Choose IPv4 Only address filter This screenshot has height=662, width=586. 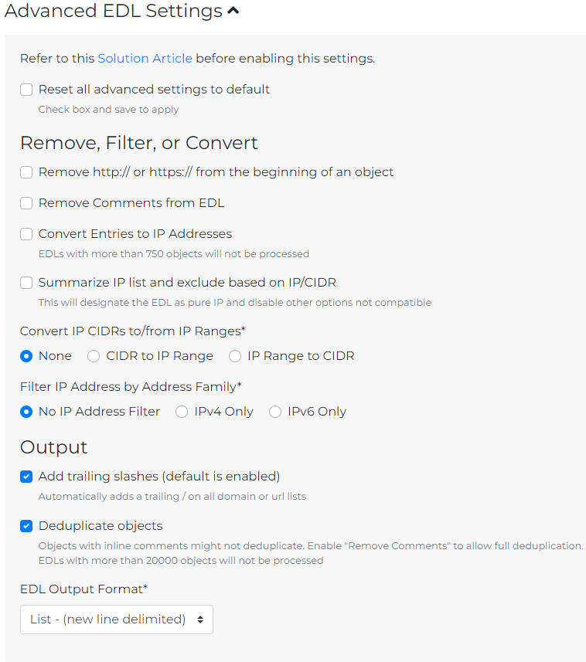181,412
